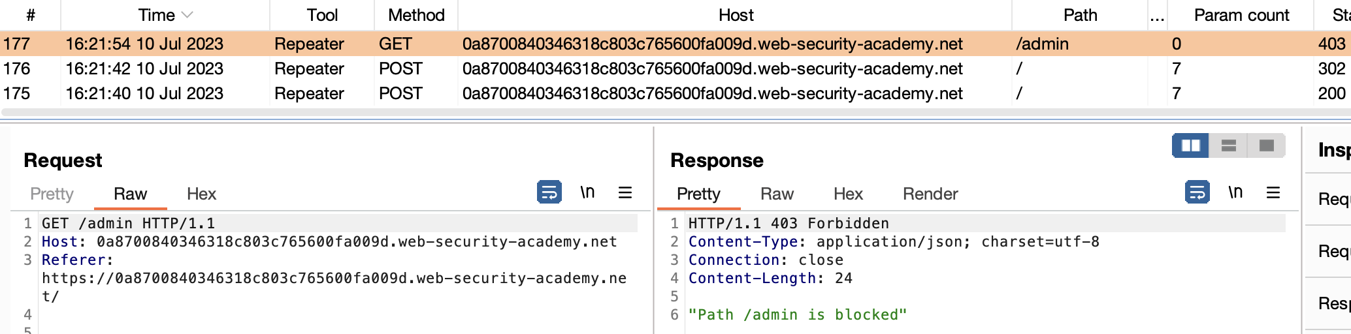Open Request panel hamburger options menu
The width and height of the screenshot is (1351, 334).
coord(625,192)
